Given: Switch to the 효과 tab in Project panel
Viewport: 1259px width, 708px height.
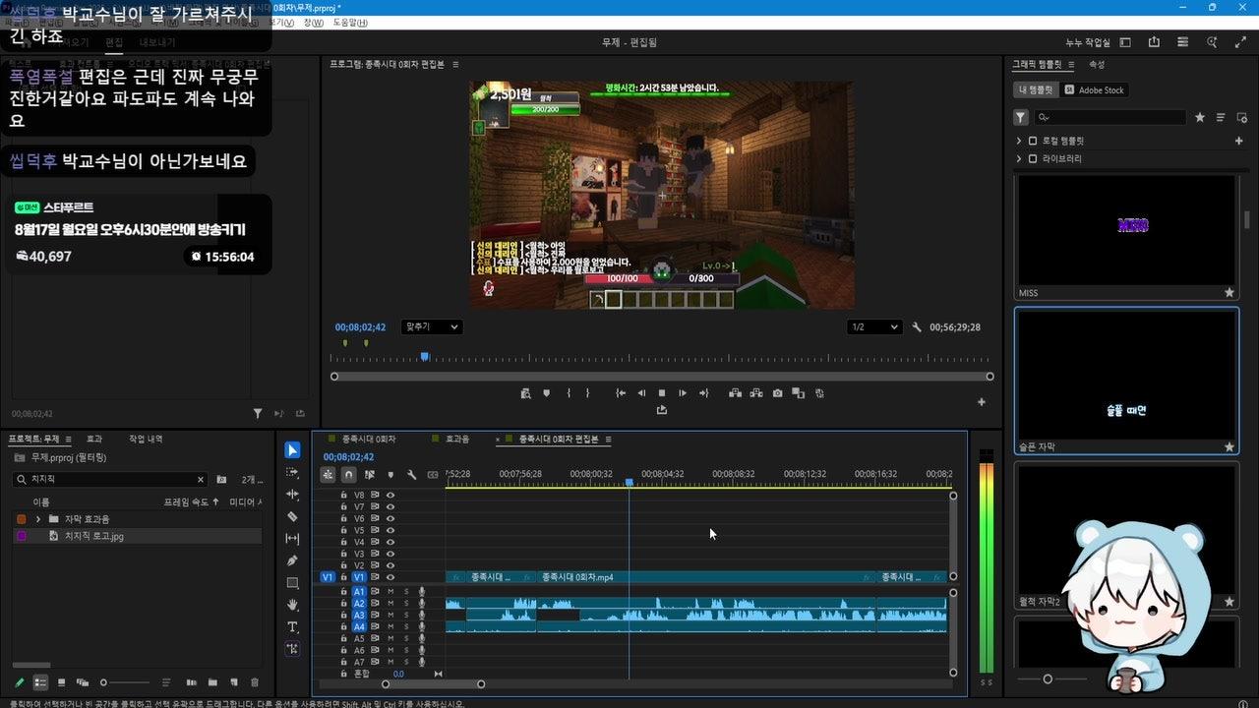Looking at the screenshot, I should tap(94, 440).
